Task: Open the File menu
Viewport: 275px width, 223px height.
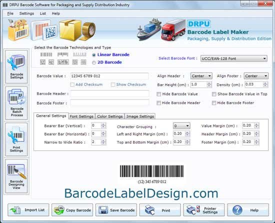Action: coord(10,13)
